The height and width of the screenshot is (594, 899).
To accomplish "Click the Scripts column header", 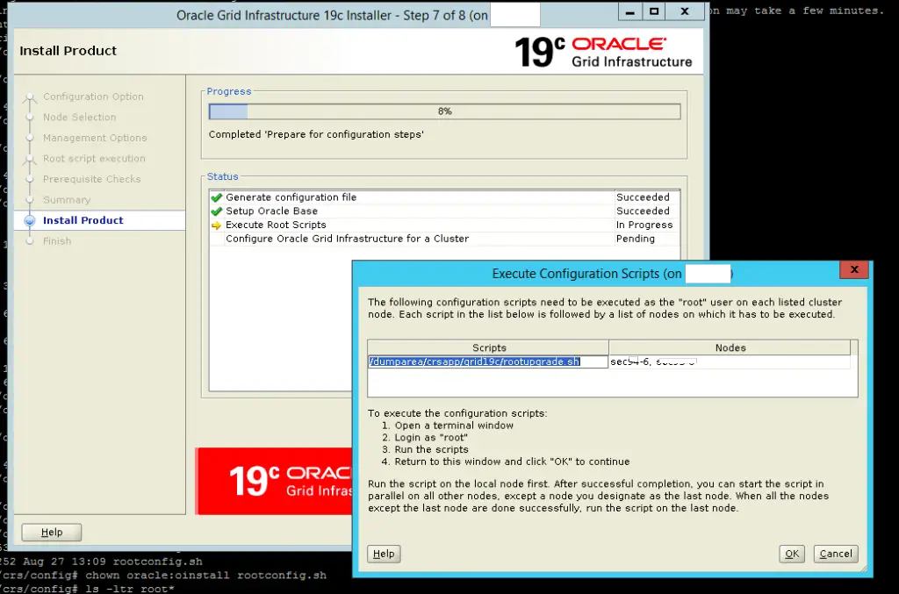I will [x=488, y=347].
